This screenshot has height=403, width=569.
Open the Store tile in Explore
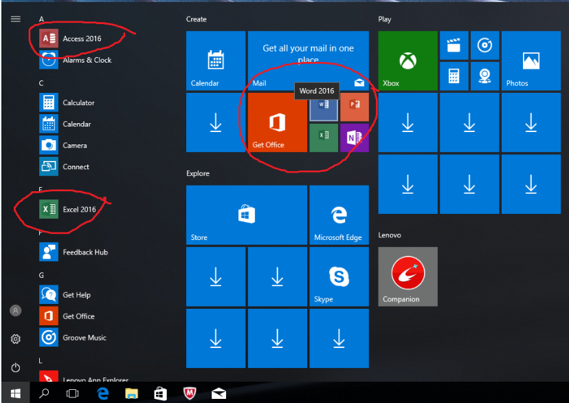(247, 215)
